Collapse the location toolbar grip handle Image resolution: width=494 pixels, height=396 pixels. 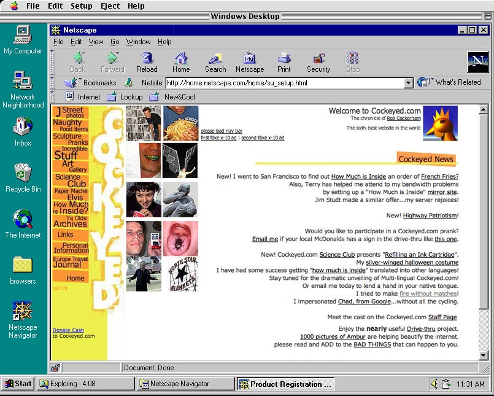(x=52, y=83)
